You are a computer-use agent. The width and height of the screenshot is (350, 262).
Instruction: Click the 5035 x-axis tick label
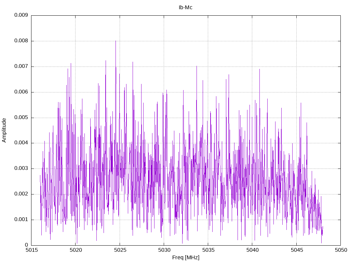(208, 250)
